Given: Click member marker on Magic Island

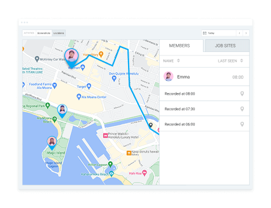Looking at the screenshot, I should [x=52, y=143].
